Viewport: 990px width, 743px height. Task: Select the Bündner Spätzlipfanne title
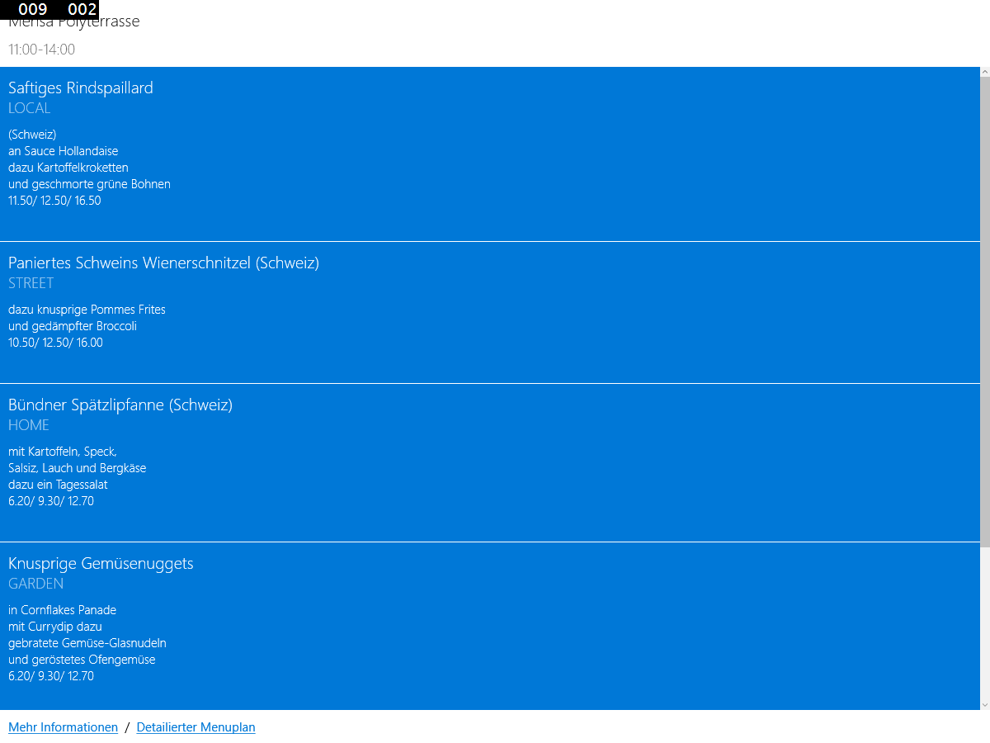point(120,405)
